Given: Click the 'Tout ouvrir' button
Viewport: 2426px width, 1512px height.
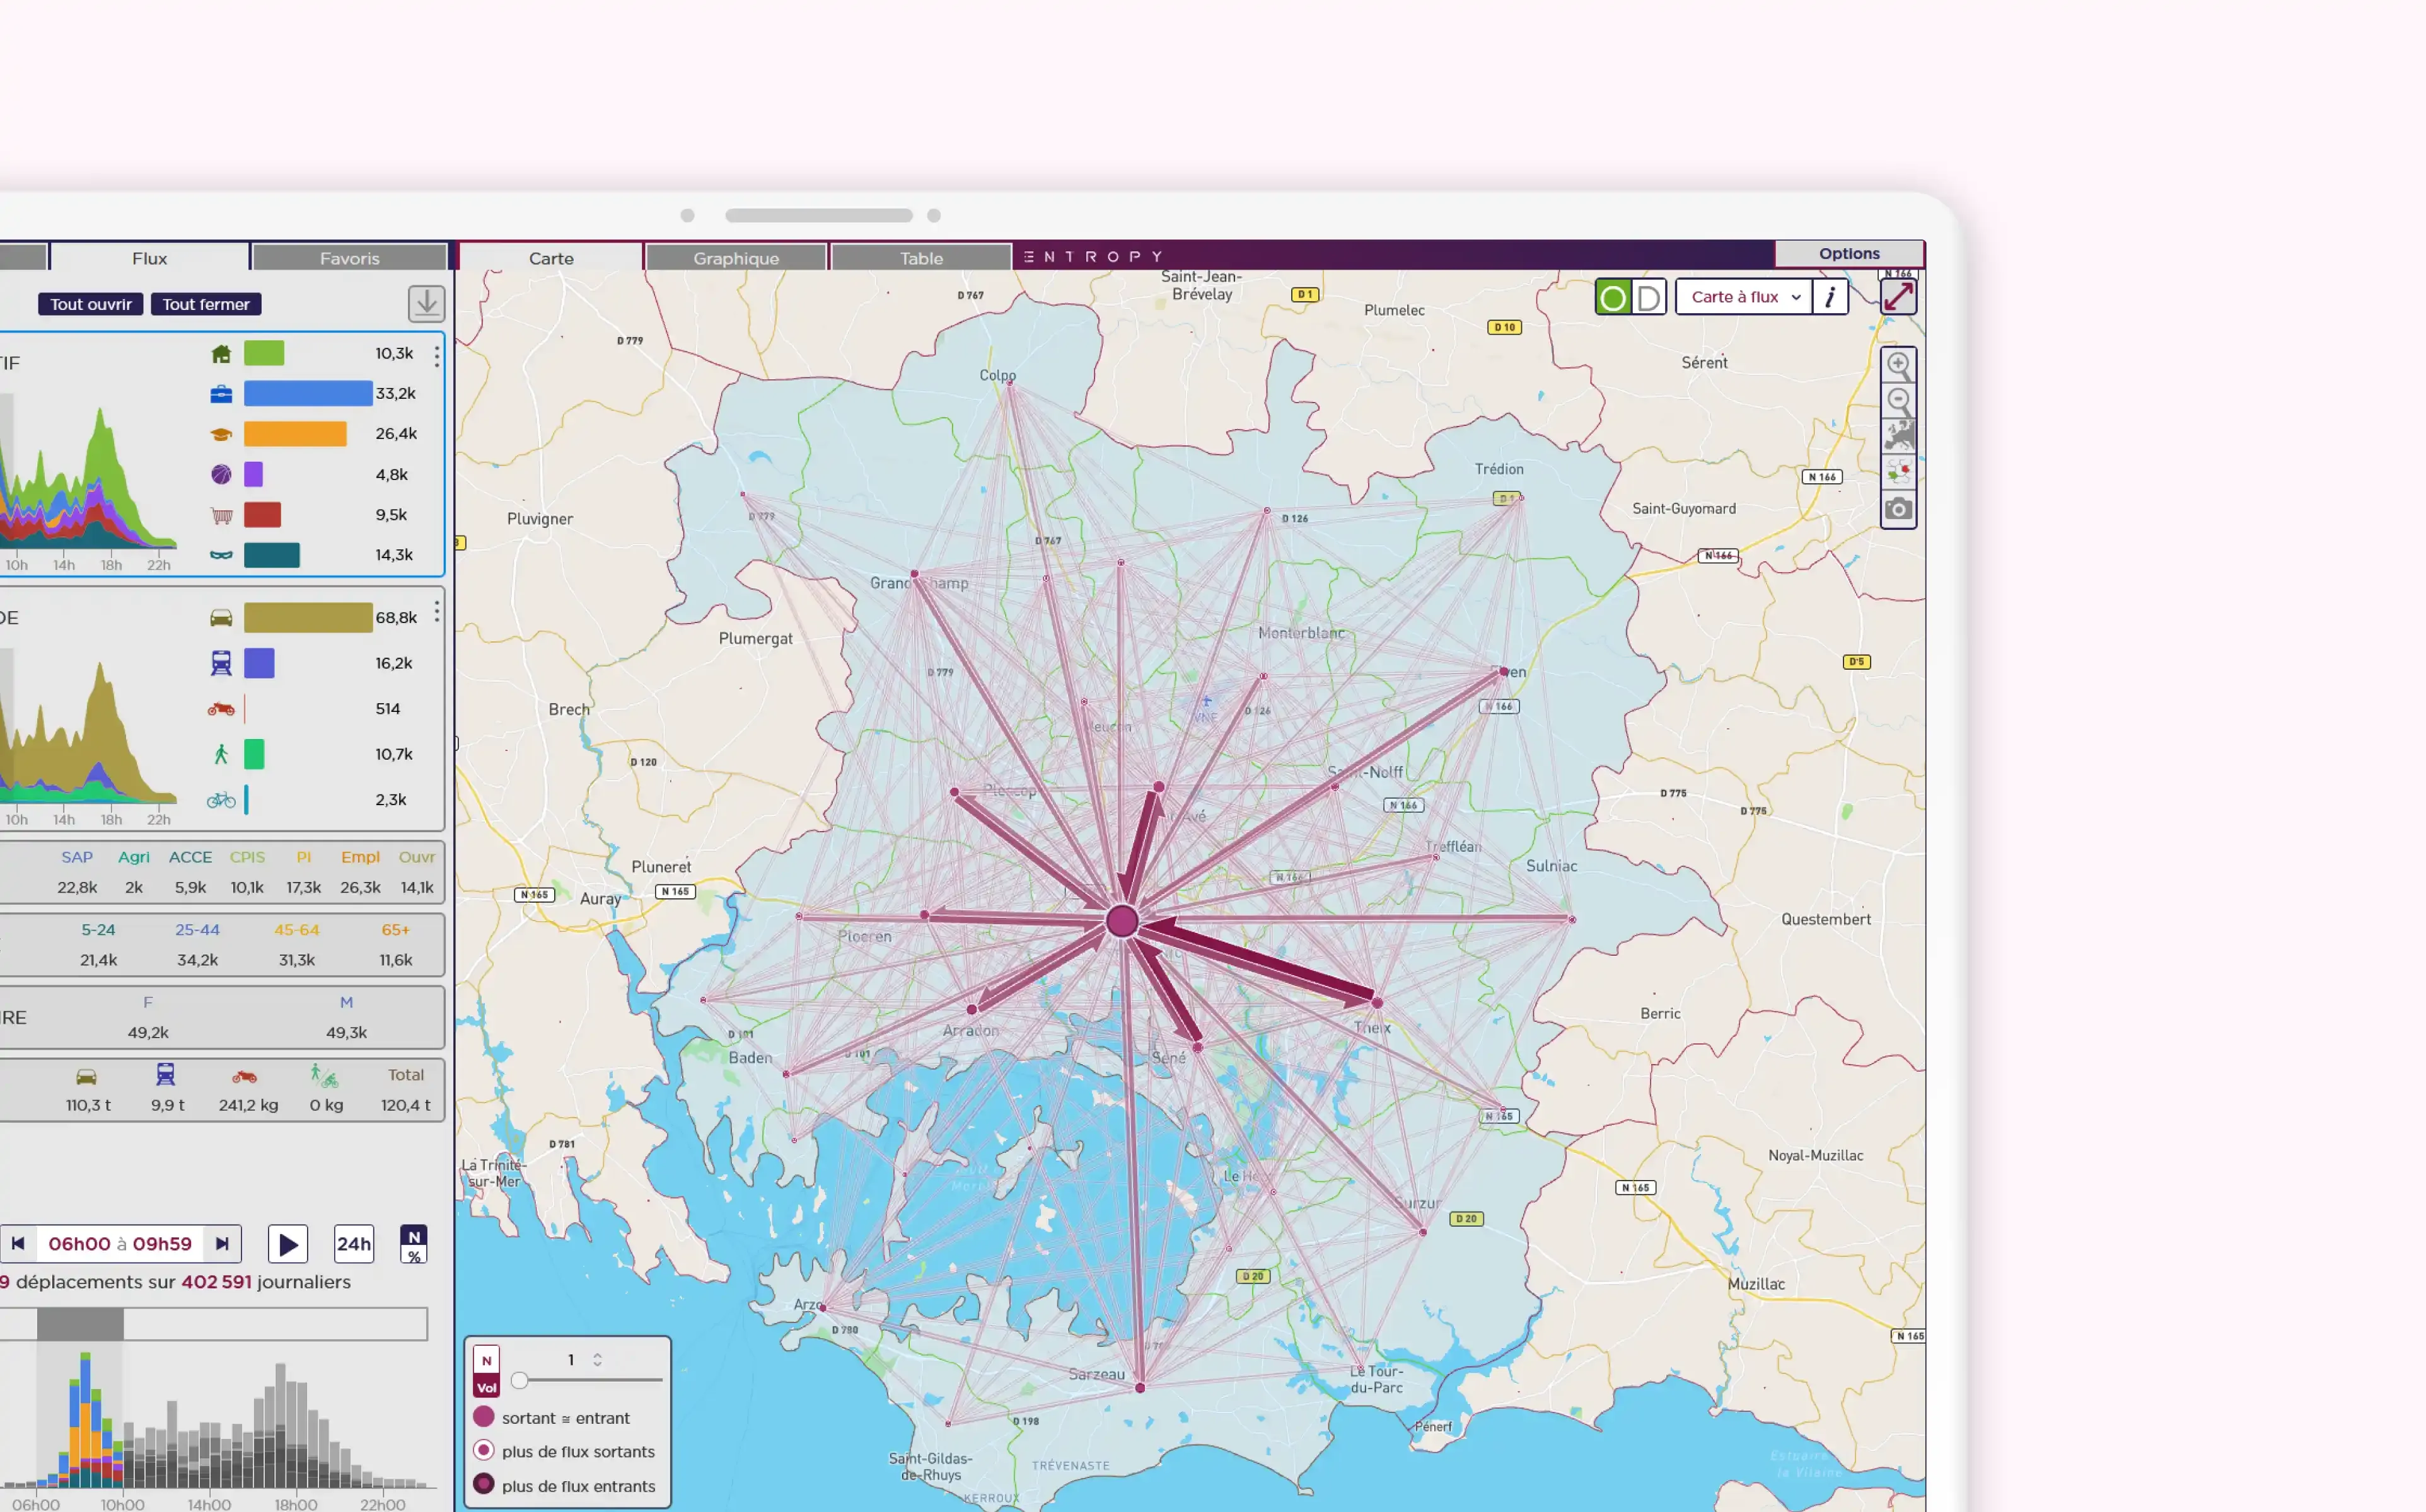Looking at the screenshot, I should (91, 304).
